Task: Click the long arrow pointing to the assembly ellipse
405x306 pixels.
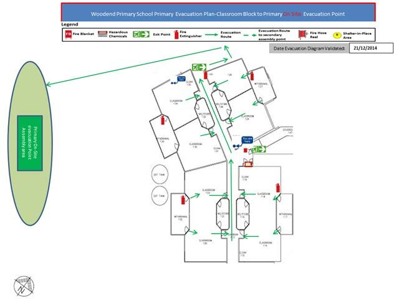Action: click(x=133, y=66)
